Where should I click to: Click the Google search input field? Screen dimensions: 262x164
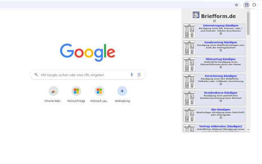pos(88,75)
